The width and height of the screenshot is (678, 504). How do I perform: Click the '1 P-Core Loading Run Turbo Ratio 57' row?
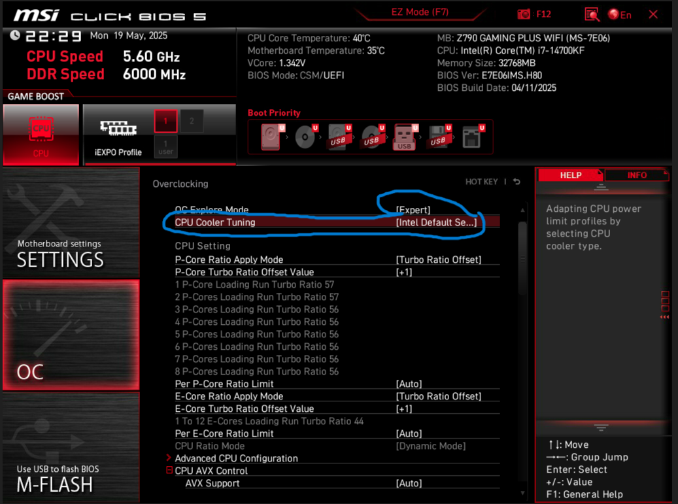254,284
